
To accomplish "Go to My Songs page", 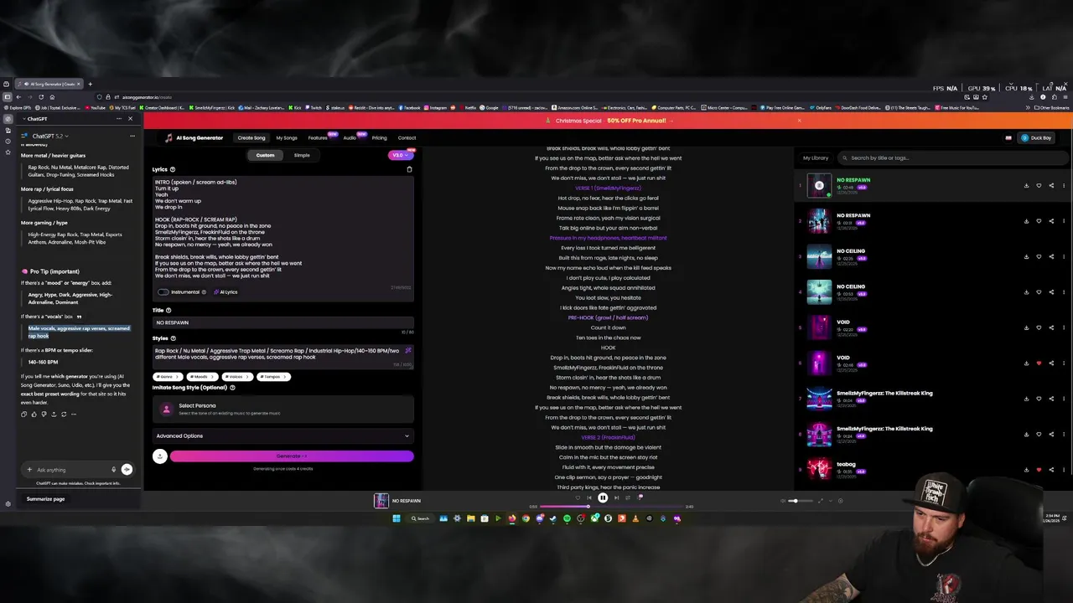I will point(287,137).
